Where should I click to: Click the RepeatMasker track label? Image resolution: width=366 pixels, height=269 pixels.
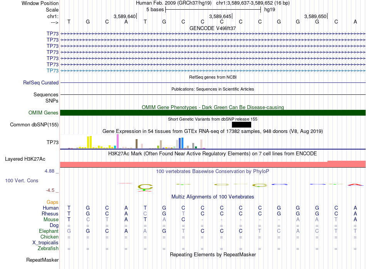(x=42, y=260)
